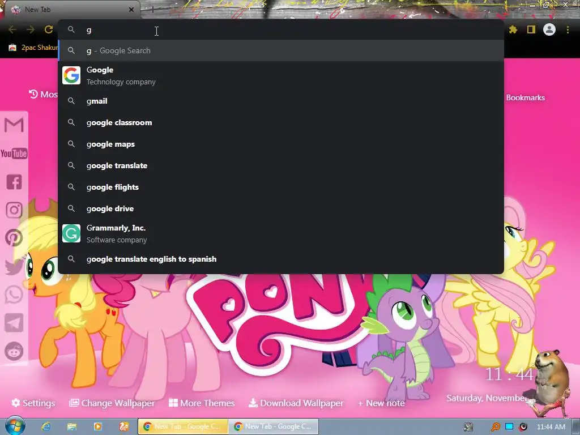Select the Grammarly, Inc. suggestion
Image resolution: width=580 pixels, height=435 pixels.
click(x=281, y=233)
